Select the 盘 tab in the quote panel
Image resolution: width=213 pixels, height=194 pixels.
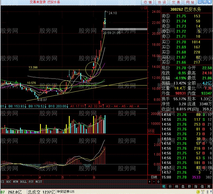click(183, 187)
